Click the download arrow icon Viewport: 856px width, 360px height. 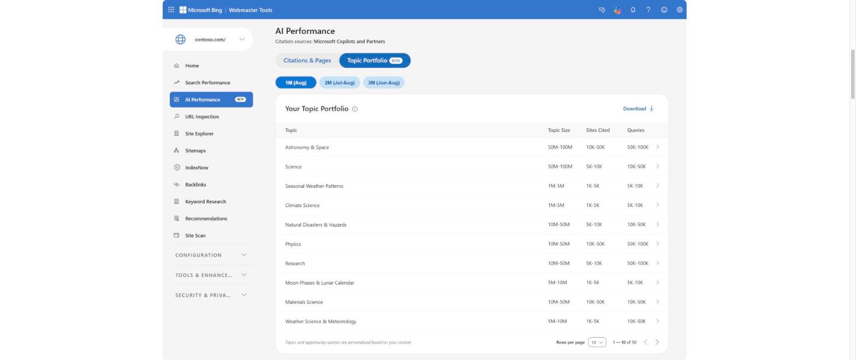[x=651, y=108]
